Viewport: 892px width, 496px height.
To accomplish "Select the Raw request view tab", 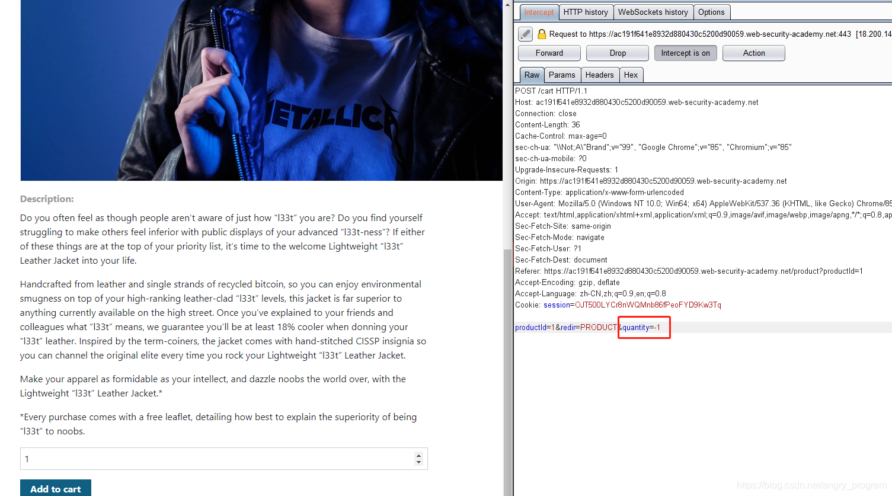I will pyautogui.click(x=532, y=75).
